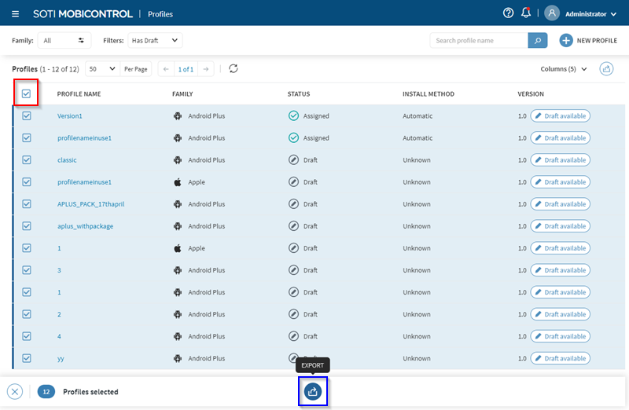The image size is (629, 410).
Task: Click the New Profile button
Action: tap(588, 40)
